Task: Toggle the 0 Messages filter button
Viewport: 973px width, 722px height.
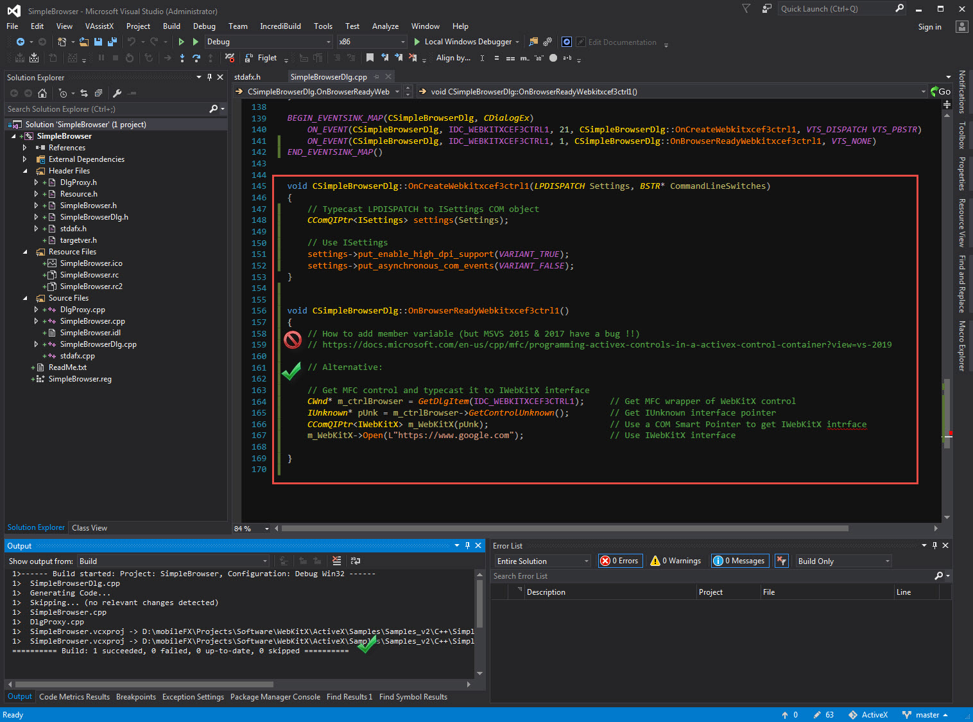Action: 739,561
